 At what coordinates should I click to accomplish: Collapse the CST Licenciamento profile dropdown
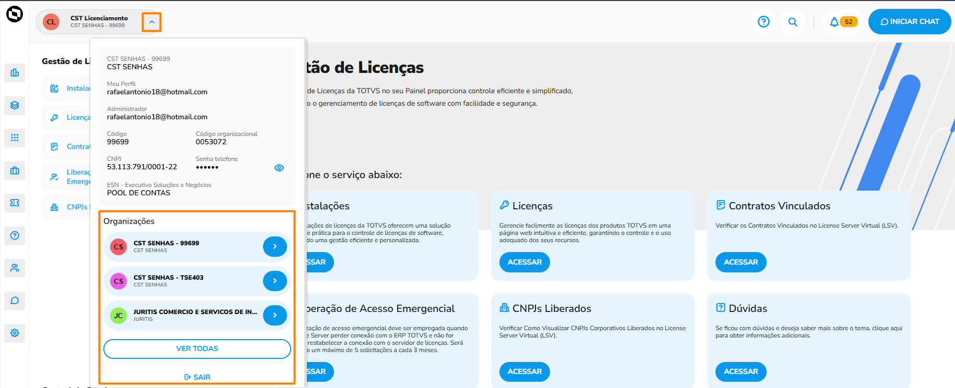152,22
